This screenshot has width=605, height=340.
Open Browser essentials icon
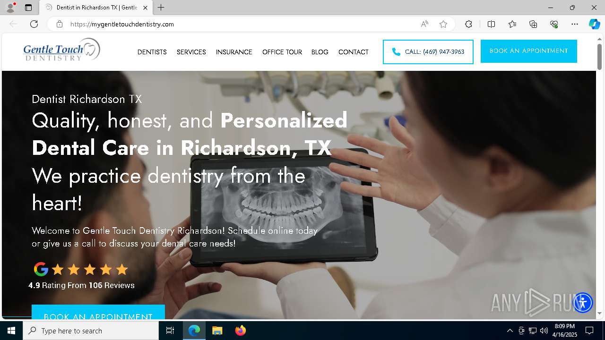point(554,24)
